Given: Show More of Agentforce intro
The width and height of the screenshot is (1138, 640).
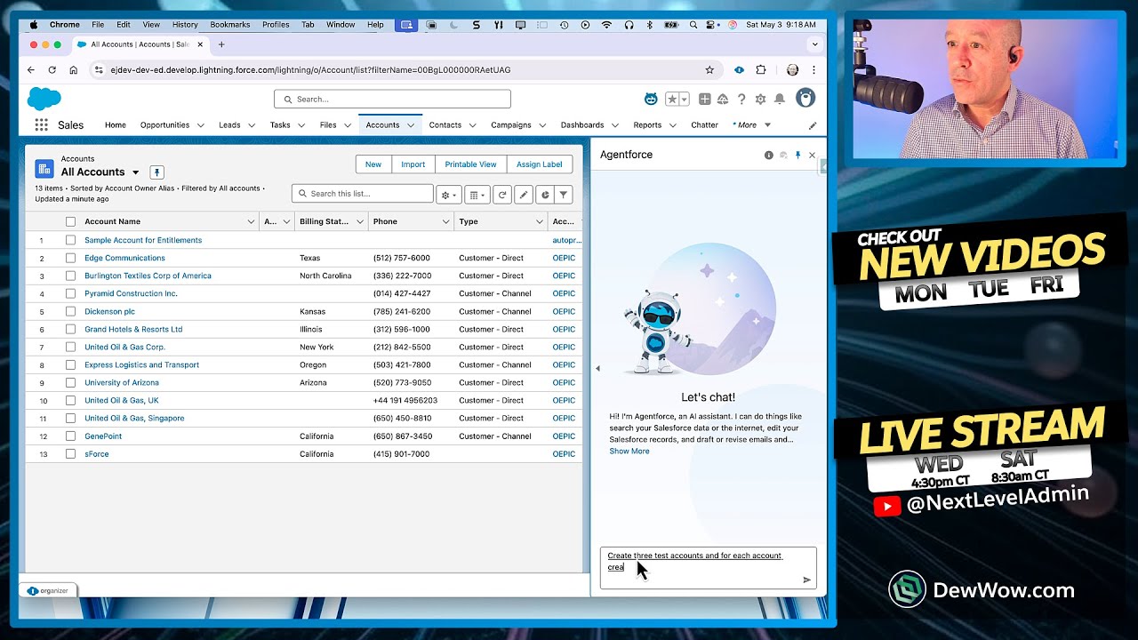Looking at the screenshot, I should pyautogui.click(x=629, y=452).
